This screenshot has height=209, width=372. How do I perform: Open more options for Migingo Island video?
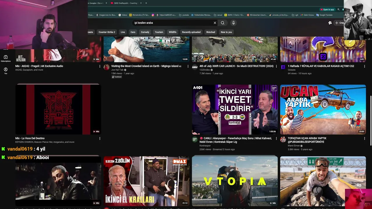[188, 66]
